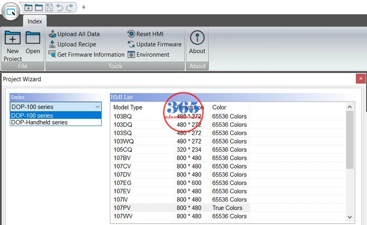Image resolution: width=367 pixels, height=225 pixels.
Task: Select model 107IV in HMI list
Action: [x=121, y=199]
